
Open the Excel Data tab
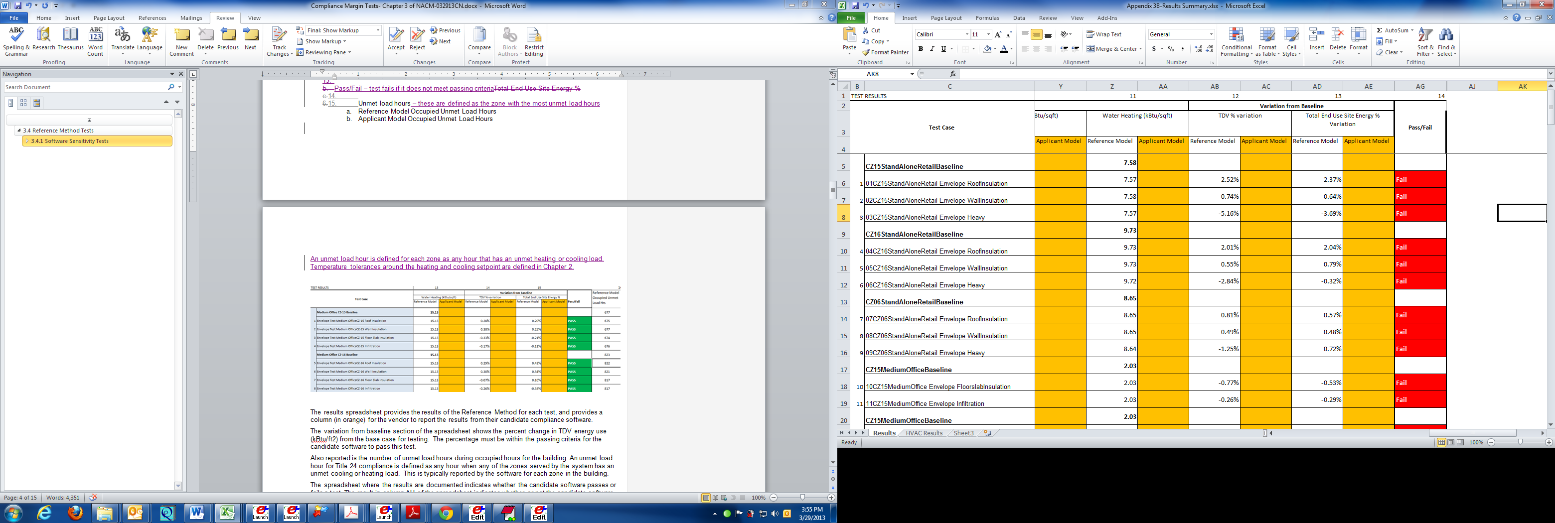1019,18
